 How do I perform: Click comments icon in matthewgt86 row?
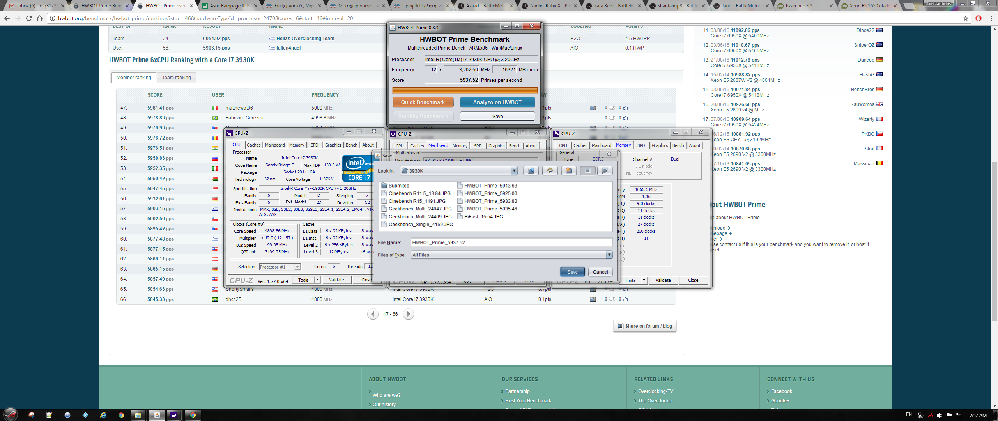coord(612,108)
